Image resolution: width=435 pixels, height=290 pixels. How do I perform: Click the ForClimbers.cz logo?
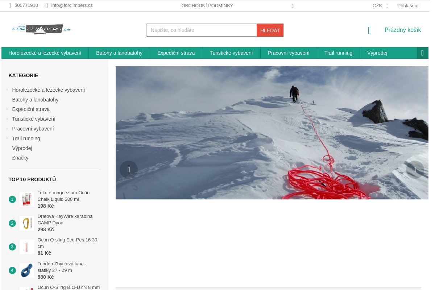point(41,29)
